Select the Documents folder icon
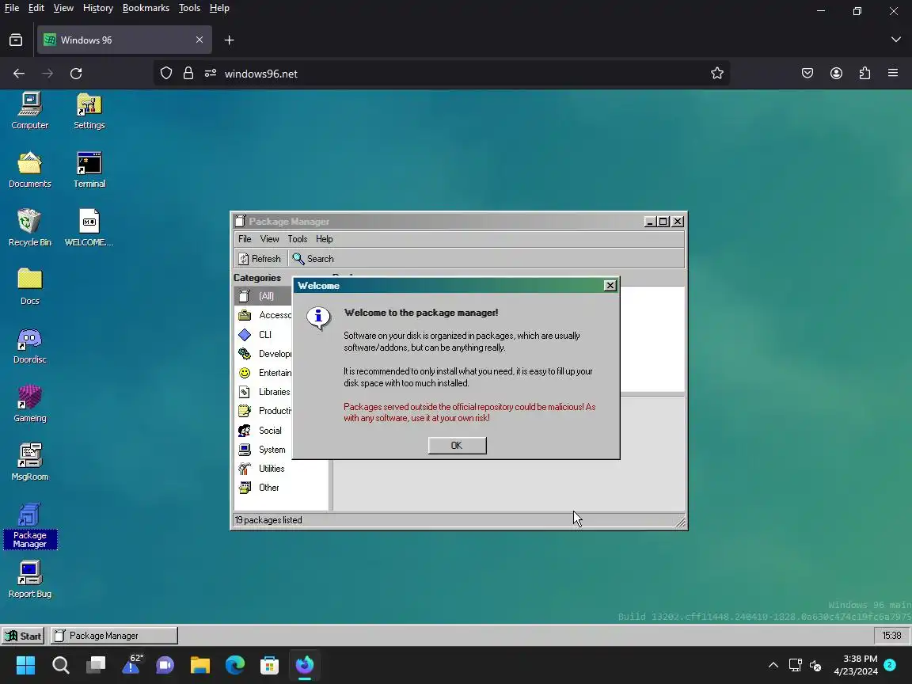 (x=29, y=169)
